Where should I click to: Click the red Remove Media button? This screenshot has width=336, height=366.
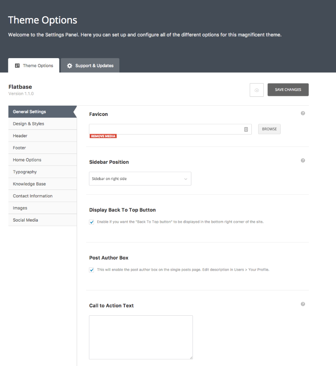(x=103, y=136)
